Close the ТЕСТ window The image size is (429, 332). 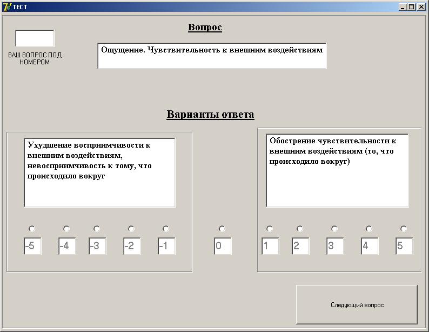coord(421,7)
